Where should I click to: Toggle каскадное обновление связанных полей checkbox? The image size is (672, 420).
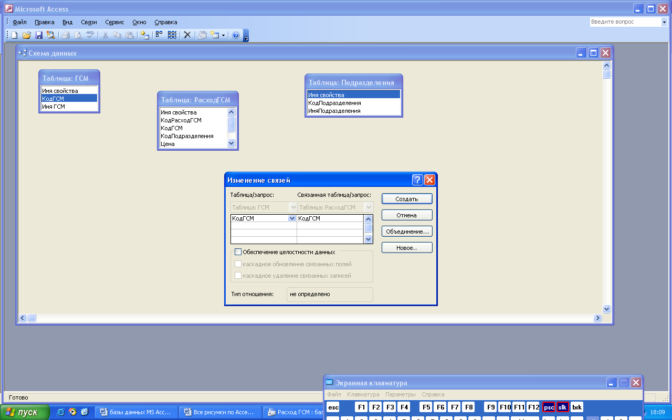[x=238, y=264]
